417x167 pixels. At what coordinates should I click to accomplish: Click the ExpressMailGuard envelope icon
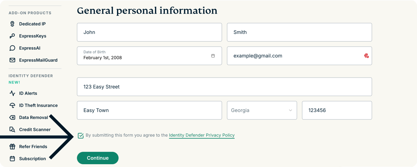coord(12,60)
